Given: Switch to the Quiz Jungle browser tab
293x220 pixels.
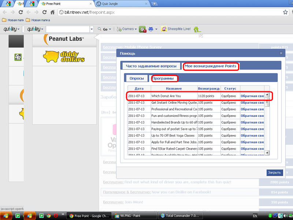Looking at the screenshot, I should click(x=123, y=4).
